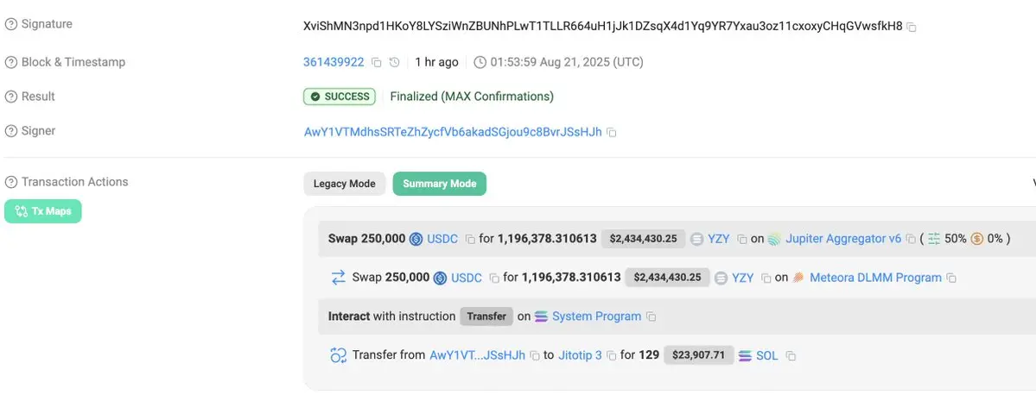The image size is (1036, 401).
Task: Open block 361439922 link
Action: [x=334, y=62]
